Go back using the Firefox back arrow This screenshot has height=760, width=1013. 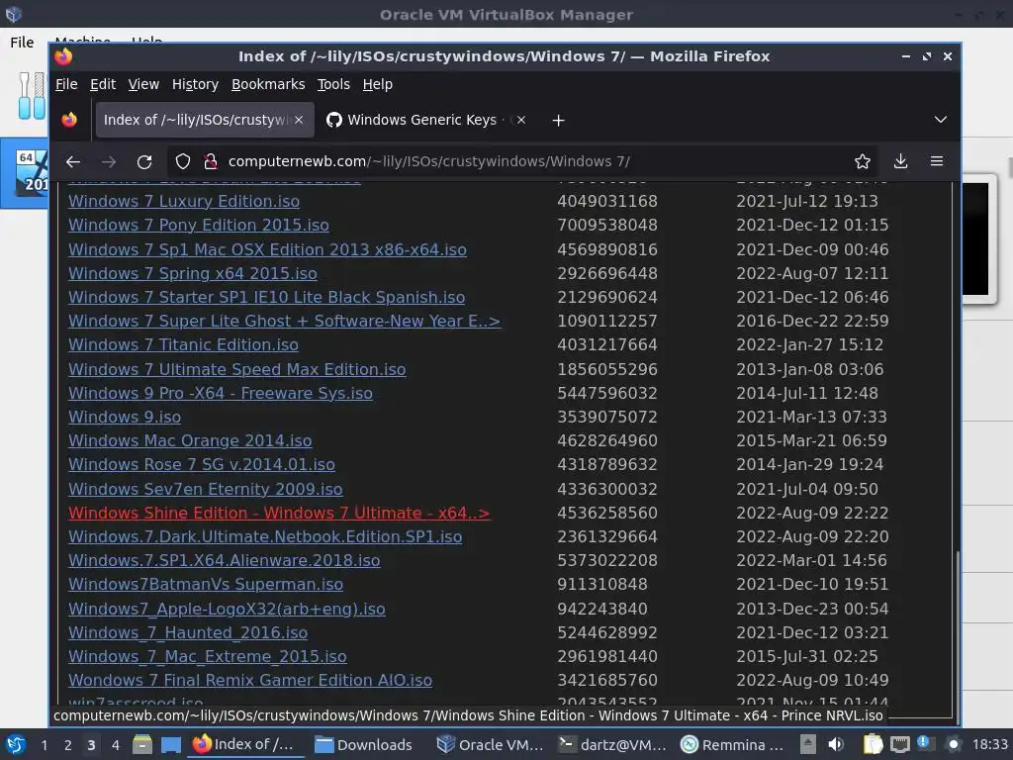click(x=73, y=161)
